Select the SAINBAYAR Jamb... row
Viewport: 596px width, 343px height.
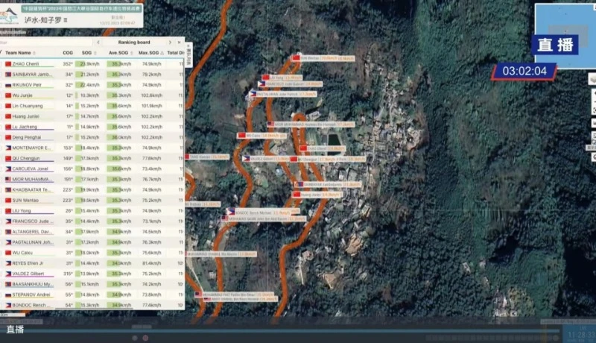[92, 75]
